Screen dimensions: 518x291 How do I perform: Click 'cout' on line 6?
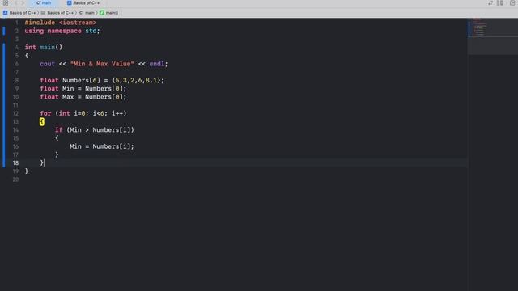pos(47,64)
